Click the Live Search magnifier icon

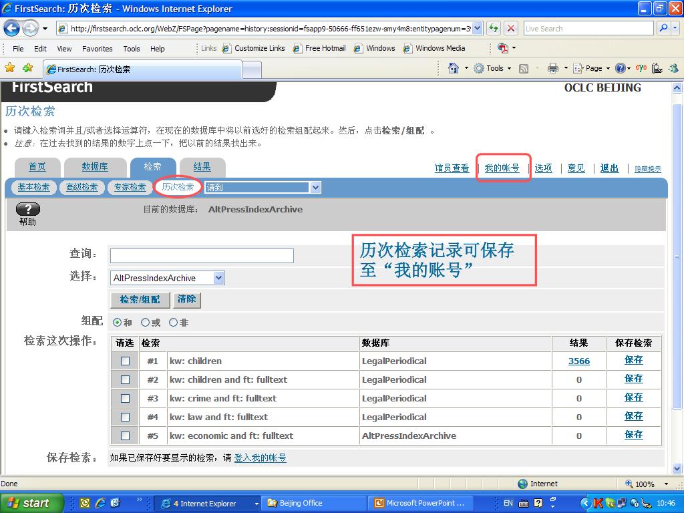[x=663, y=28]
